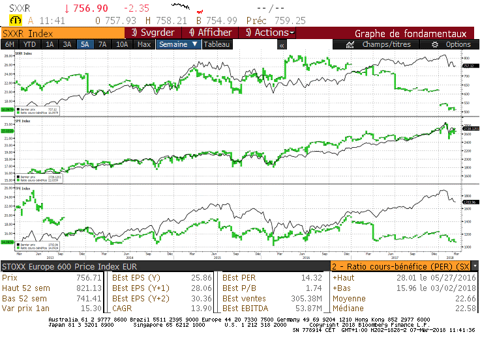Click the price change -2.35 in header
Viewport: 480px width, 345px height.
(x=136, y=8)
